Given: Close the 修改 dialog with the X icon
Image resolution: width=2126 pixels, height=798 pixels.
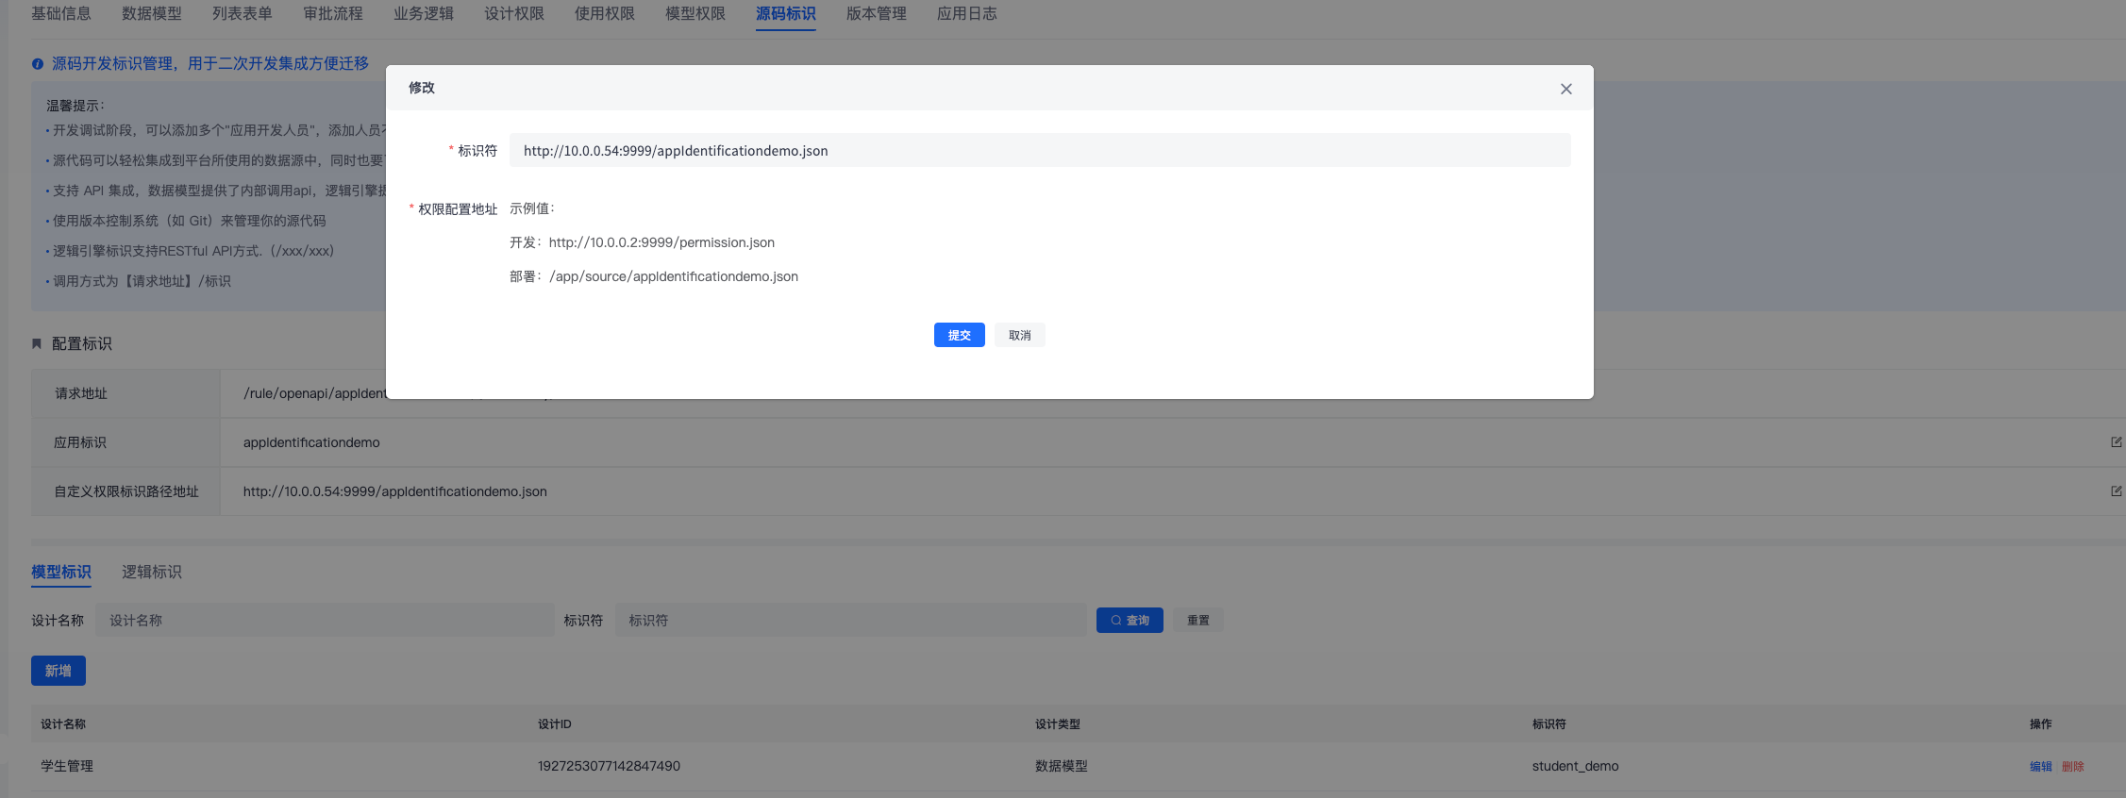Looking at the screenshot, I should tap(1565, 89).
